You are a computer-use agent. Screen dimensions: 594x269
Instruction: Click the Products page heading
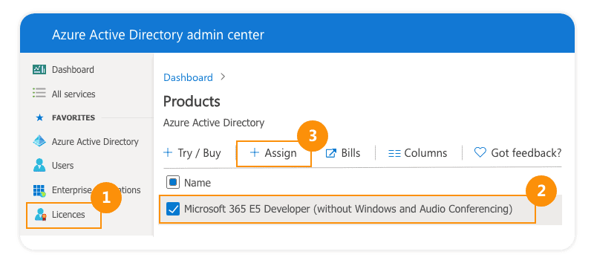pos(192,102)
